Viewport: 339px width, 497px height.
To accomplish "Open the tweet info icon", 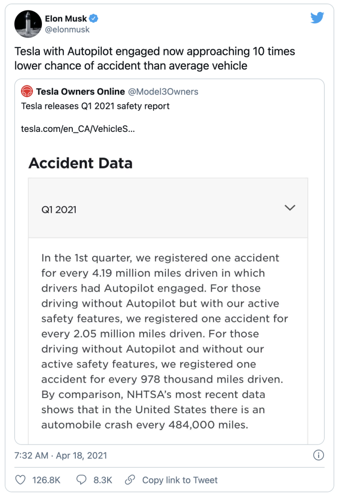I will point(318,455).
